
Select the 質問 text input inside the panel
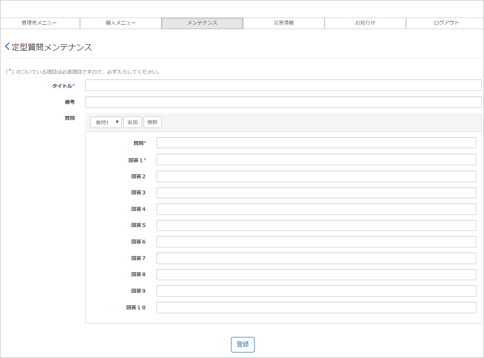point(316,143)
